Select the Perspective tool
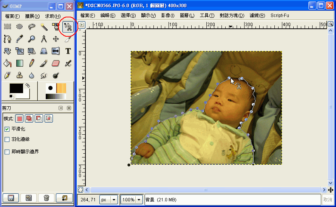The height and width of the screenshot is (207, 336). pos(44,51)
